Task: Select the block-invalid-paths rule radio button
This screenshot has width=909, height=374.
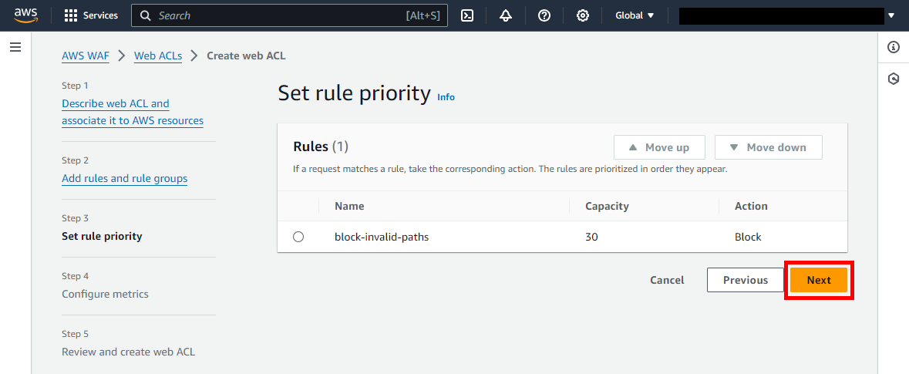Action: coord(298,238)
